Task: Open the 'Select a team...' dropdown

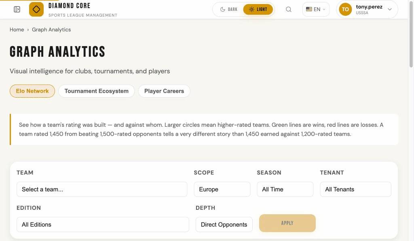Action: [102, 189]
